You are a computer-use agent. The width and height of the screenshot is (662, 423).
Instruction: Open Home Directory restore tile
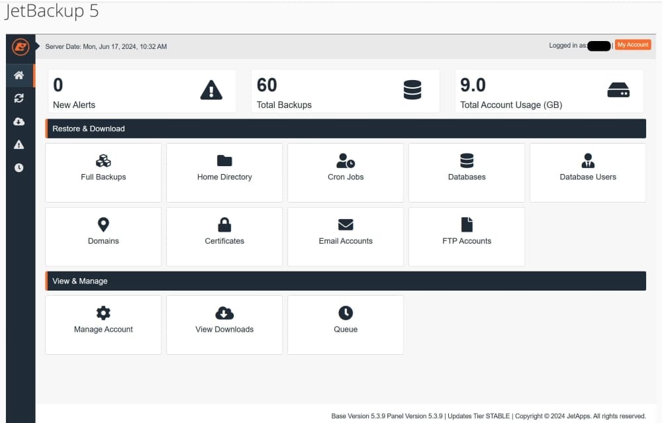pyautogui.click(x=224, y=172)
